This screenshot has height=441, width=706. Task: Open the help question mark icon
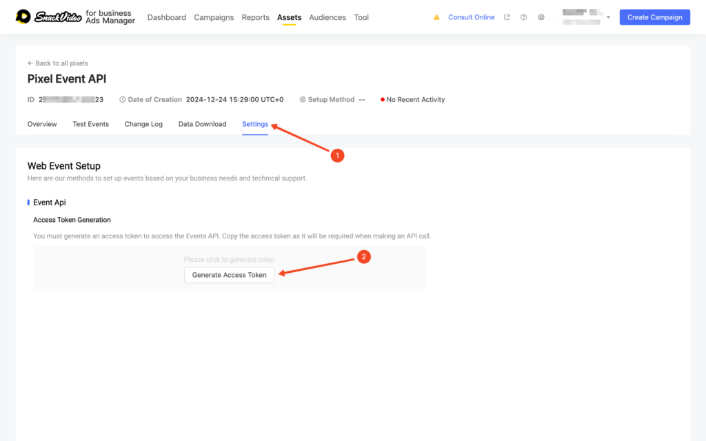coord(524,17)
